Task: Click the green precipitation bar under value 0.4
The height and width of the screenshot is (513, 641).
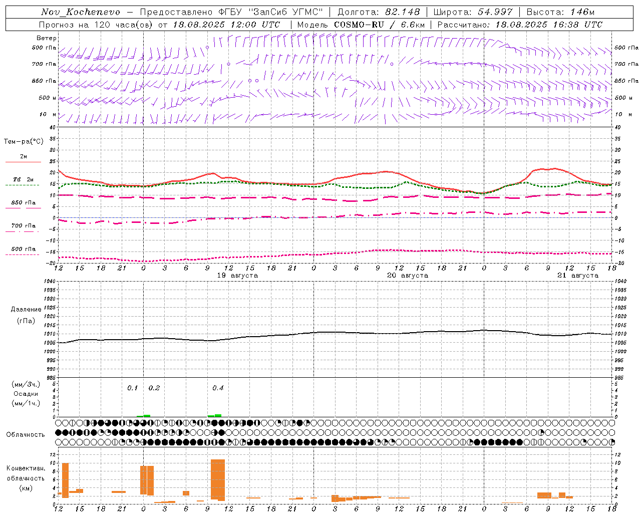Action: [x=218, y=415]
